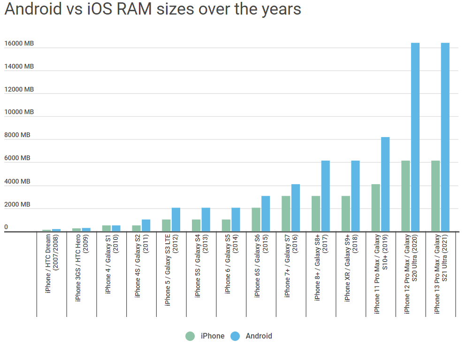Screen dimensions: 474x347
Task: Click the 8000 MB axis label
Action: pos(17,135)
